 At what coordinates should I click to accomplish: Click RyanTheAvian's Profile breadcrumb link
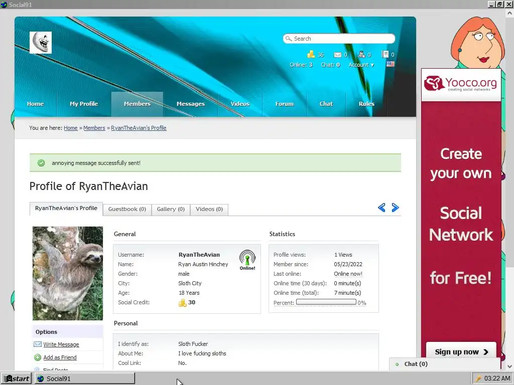point(139,128)
